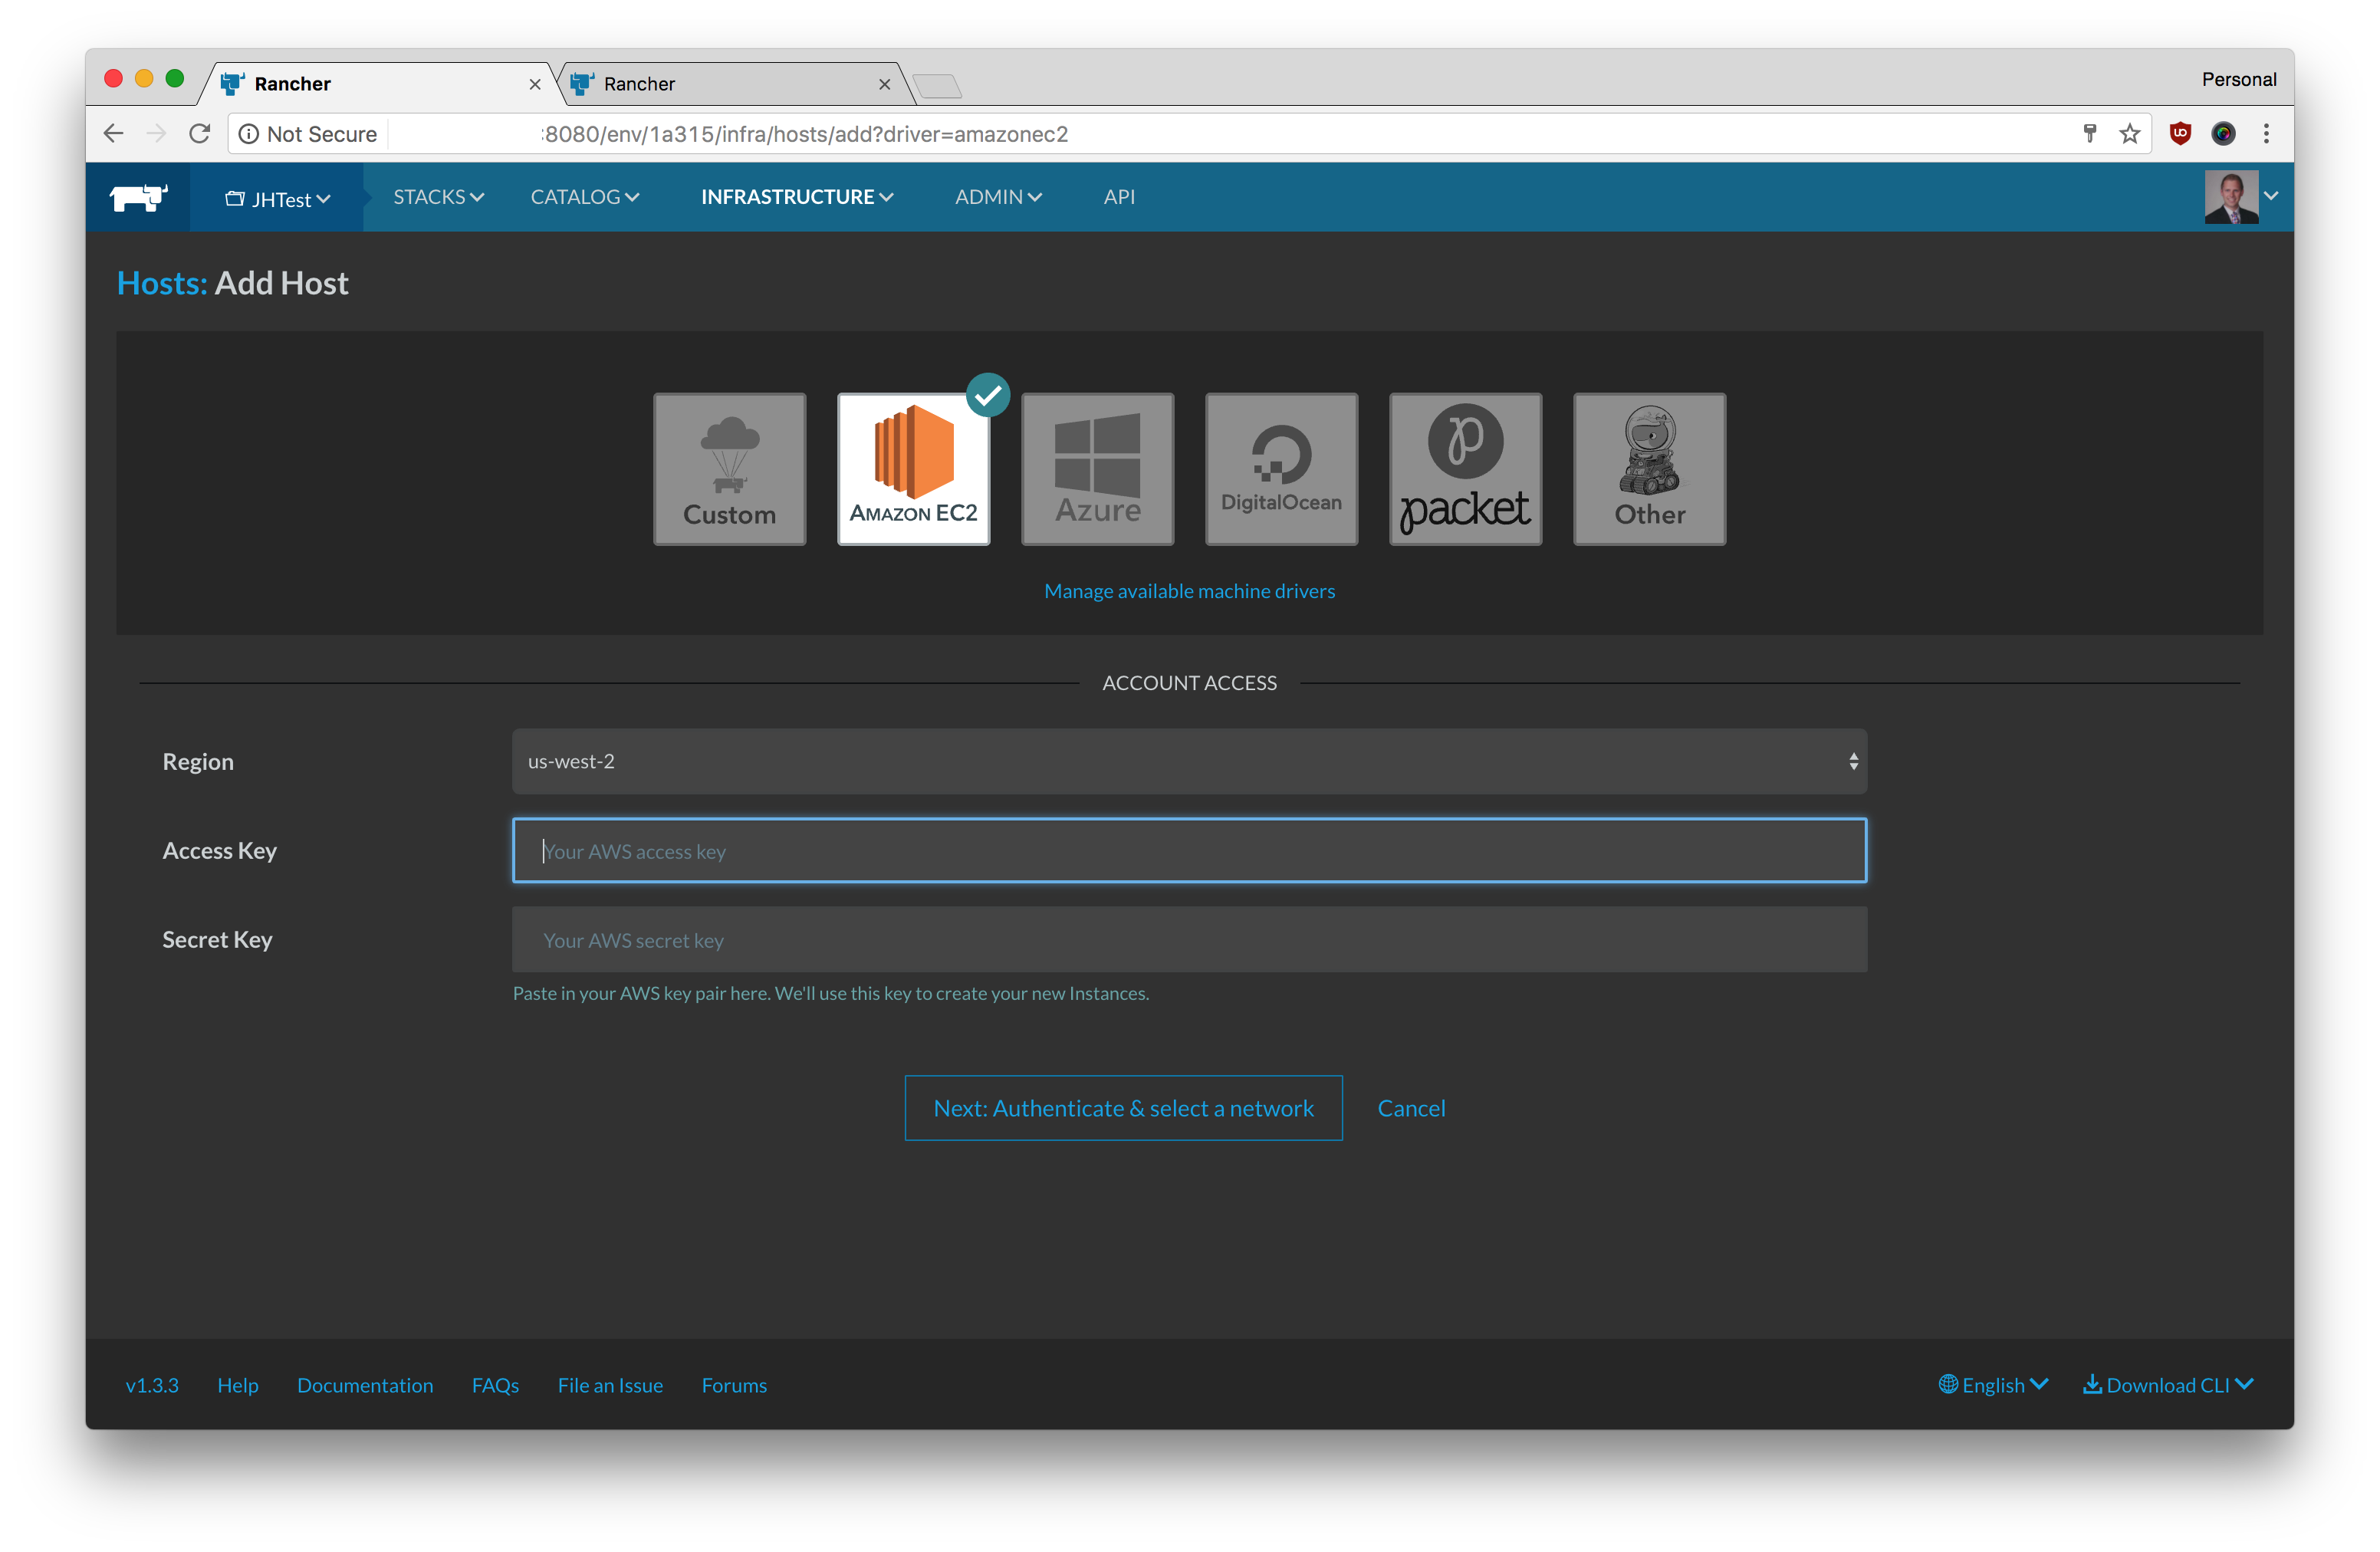
Task: Select the Amazon EC2 driver tile
Action: tap(913, 468)
